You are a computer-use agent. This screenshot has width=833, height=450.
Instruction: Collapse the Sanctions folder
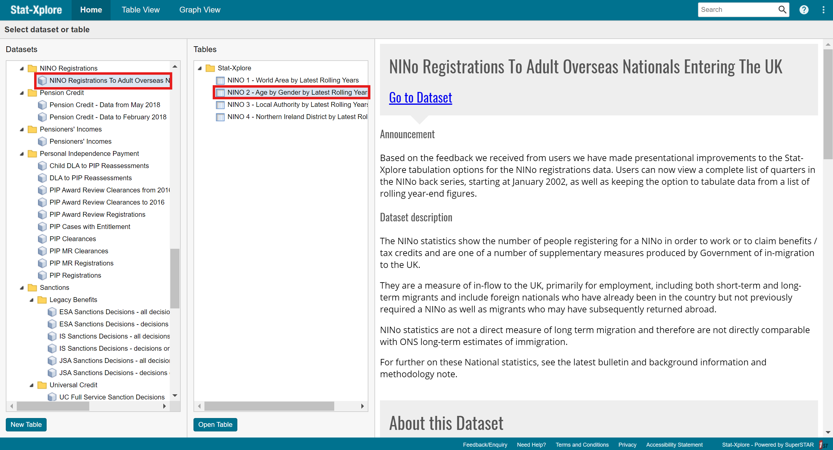point(22,288)
